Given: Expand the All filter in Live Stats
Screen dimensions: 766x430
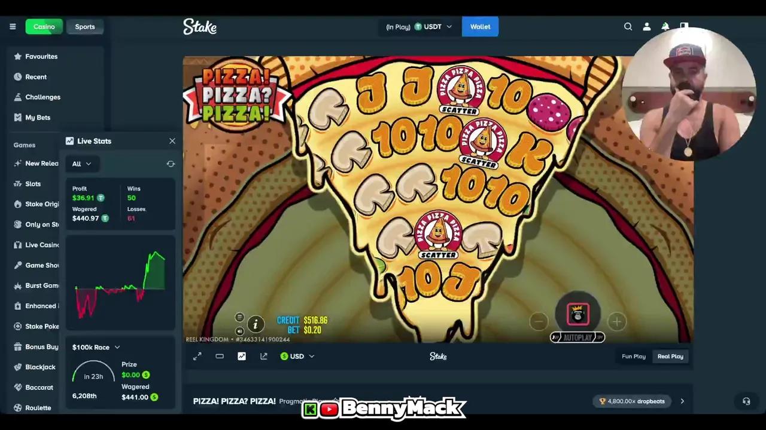Looking at the screenshot, I should click(x=81, y=164).
